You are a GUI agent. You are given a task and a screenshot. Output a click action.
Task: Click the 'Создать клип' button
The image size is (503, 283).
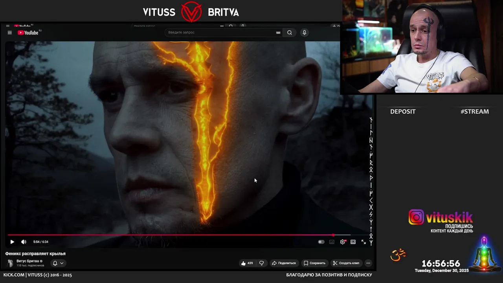346,263
